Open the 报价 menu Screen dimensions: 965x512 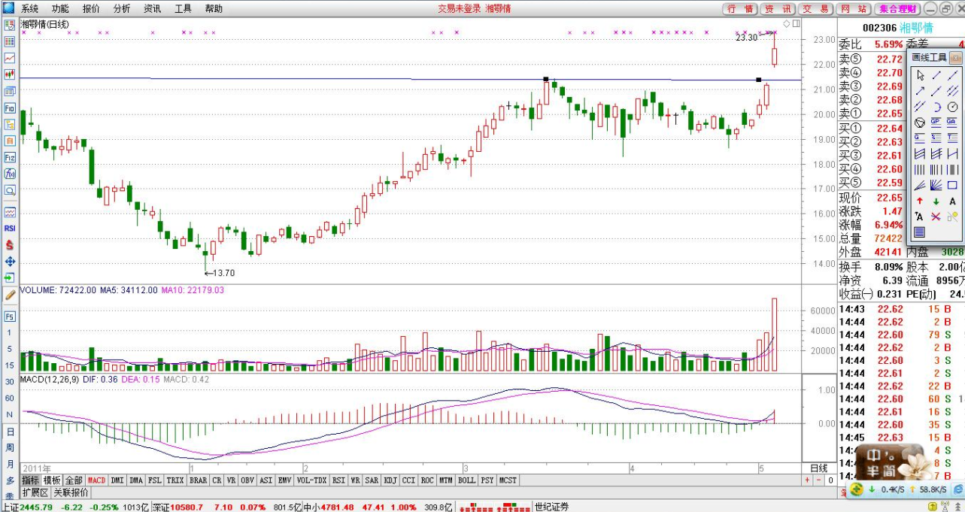pyautogui.click(x=91, y=9)
